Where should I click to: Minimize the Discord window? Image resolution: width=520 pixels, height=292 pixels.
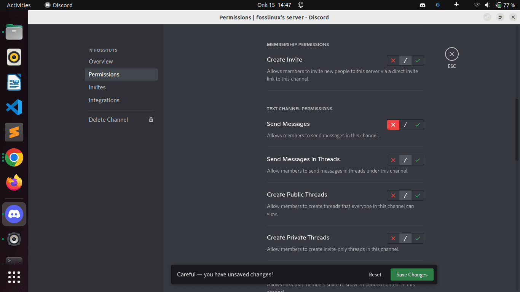point(487,17)
